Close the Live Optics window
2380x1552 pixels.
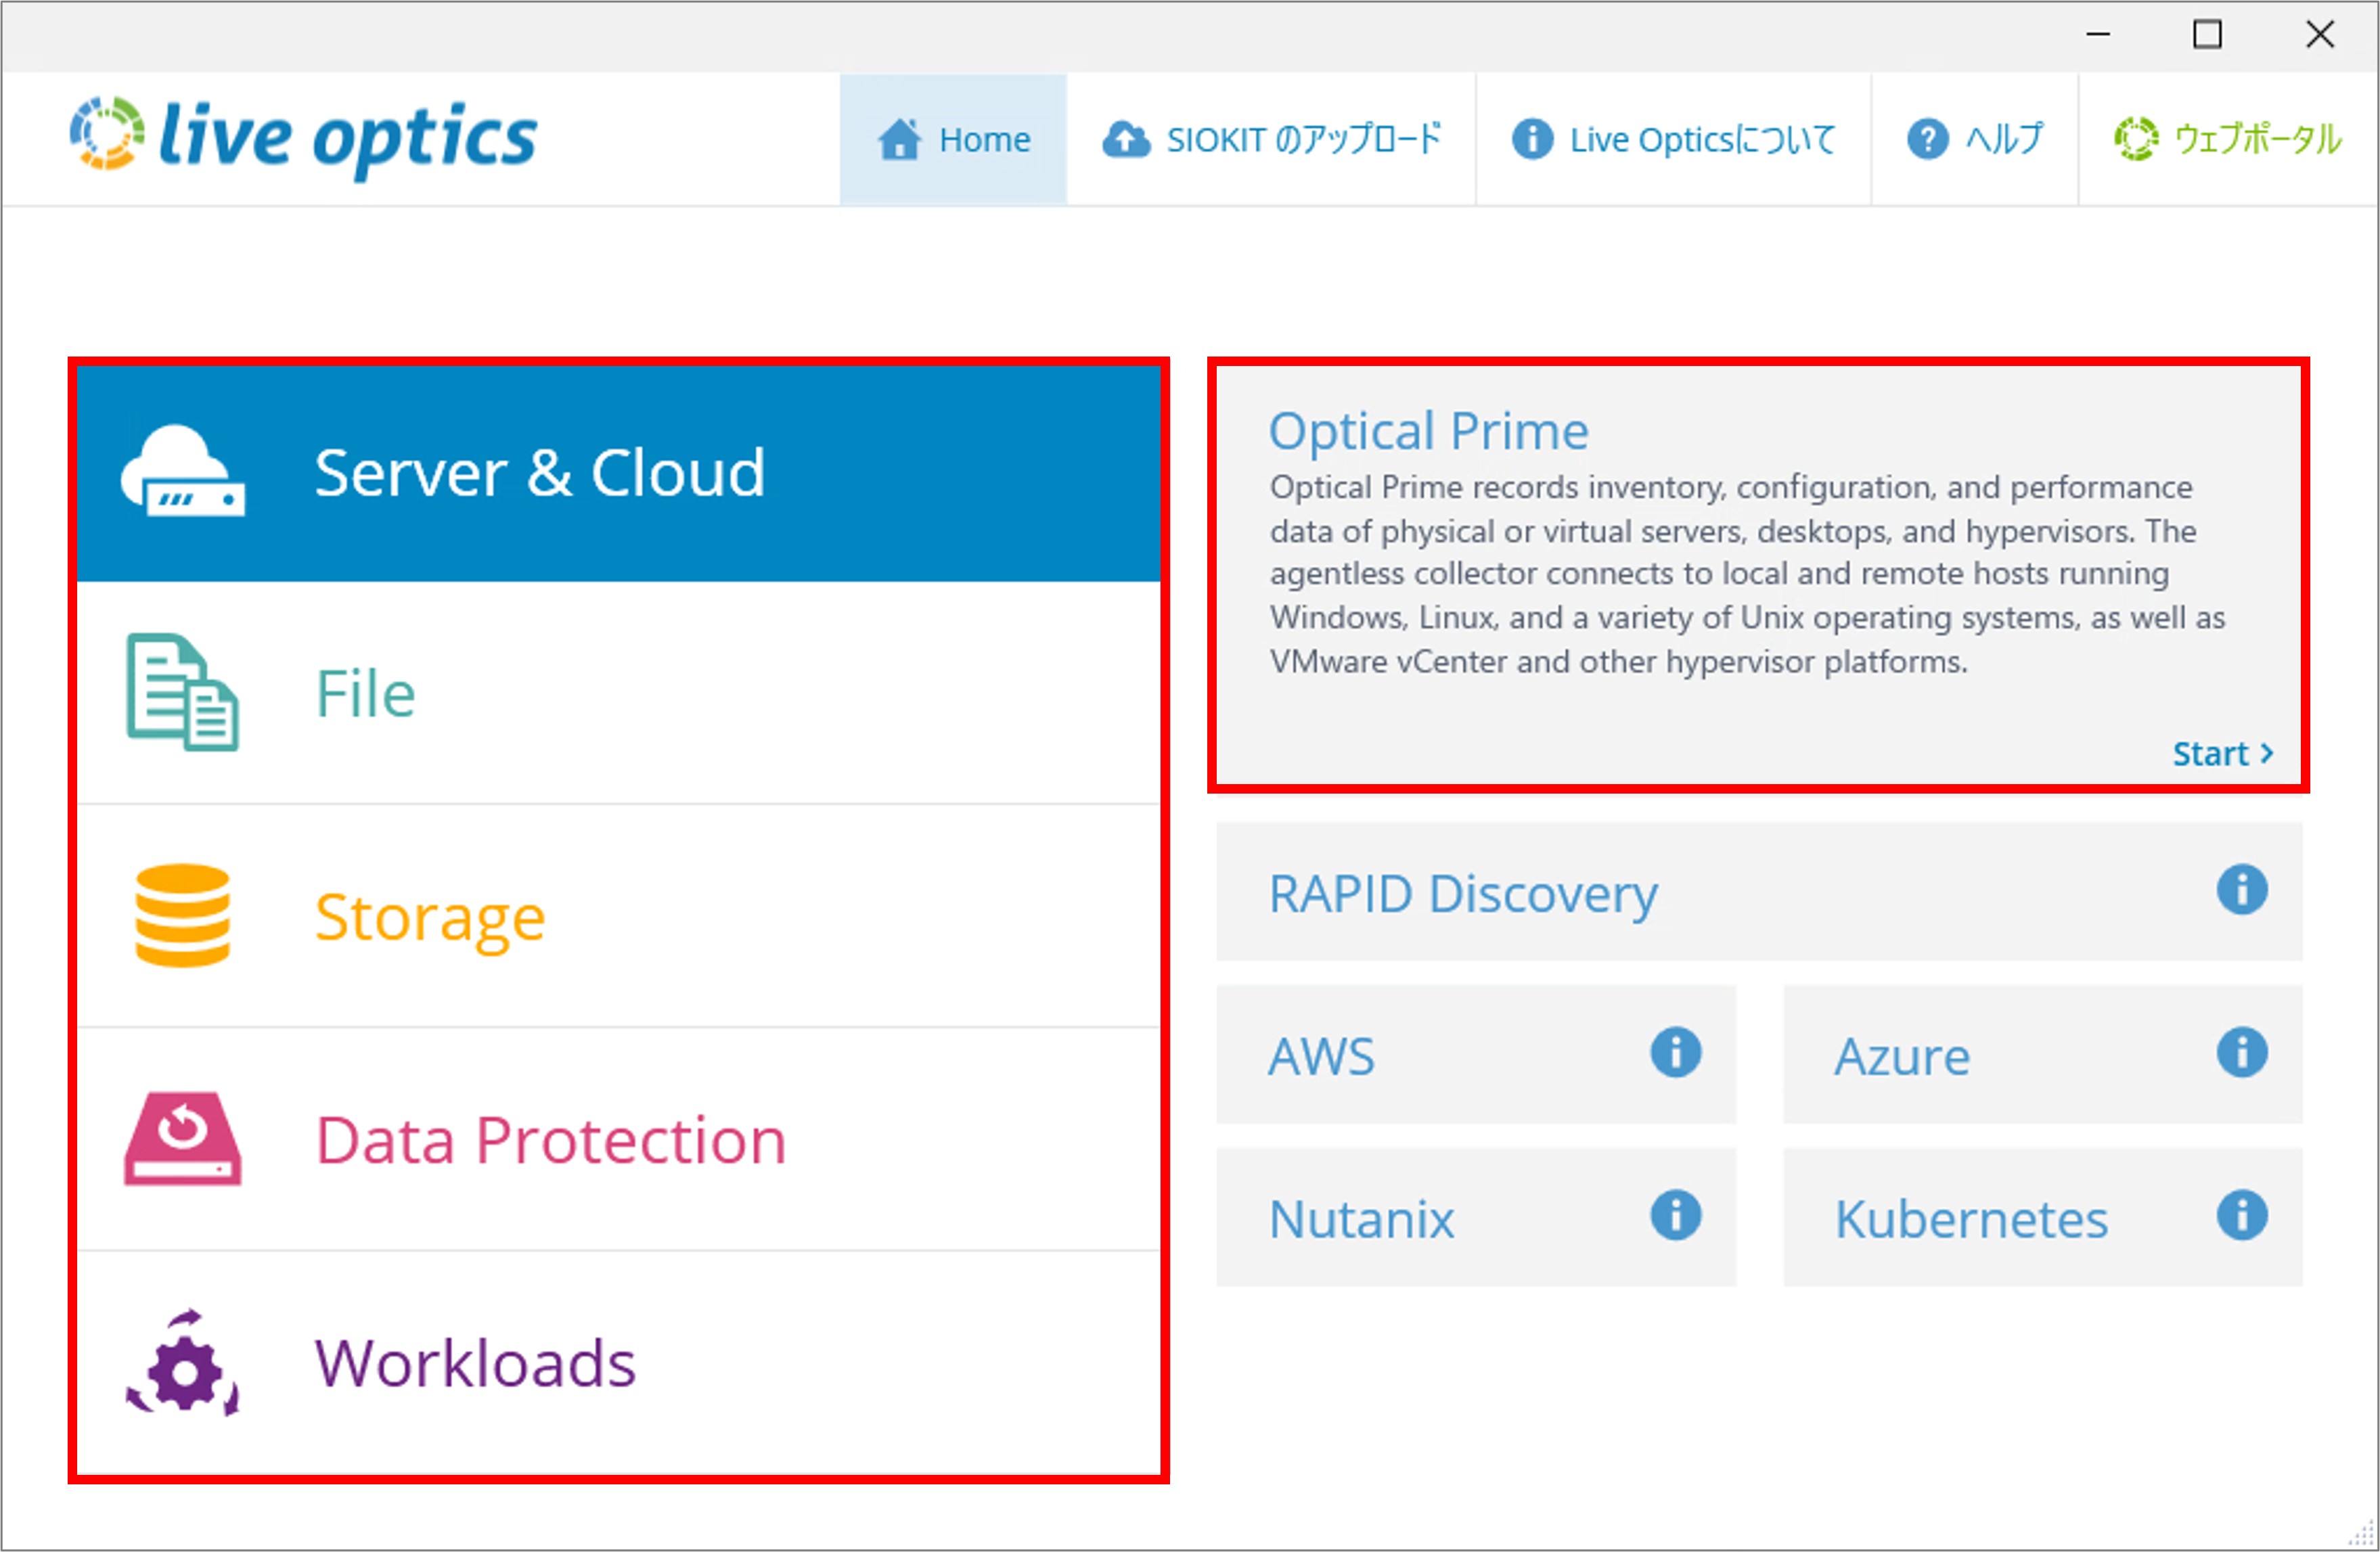tap(2320, 35)
